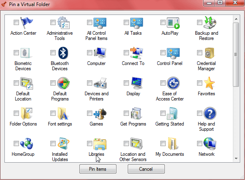This screenshot has width=245, height=180.
Task: Select the Administrative Tools gear icon
Action: [x=63, y=23]
